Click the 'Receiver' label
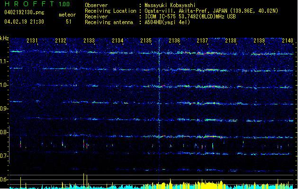The image size is (298, 189). 96,17
